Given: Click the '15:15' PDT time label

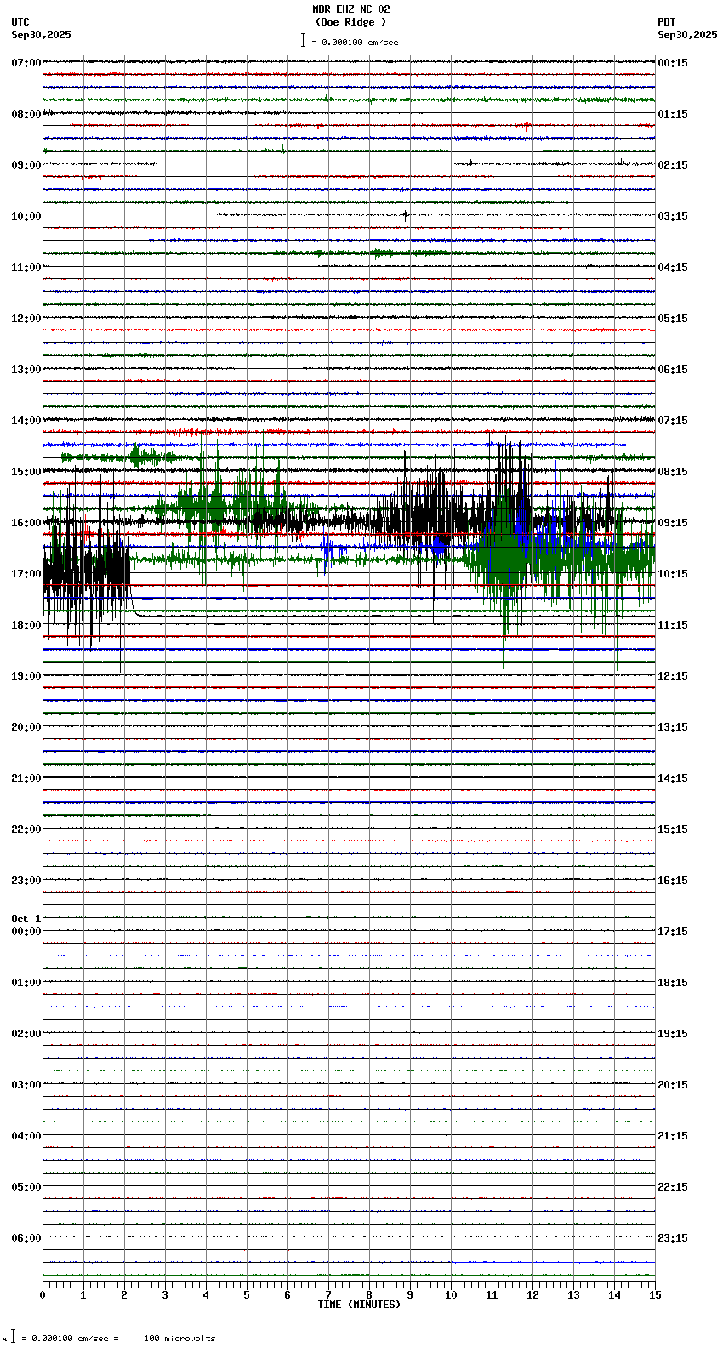Looking at the screenshot, I should coord(673,829).
